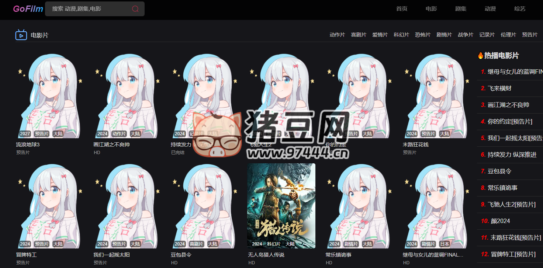Open the 电影片 section title
Viewport: 543px width, 268px height.
click(39, 35)
